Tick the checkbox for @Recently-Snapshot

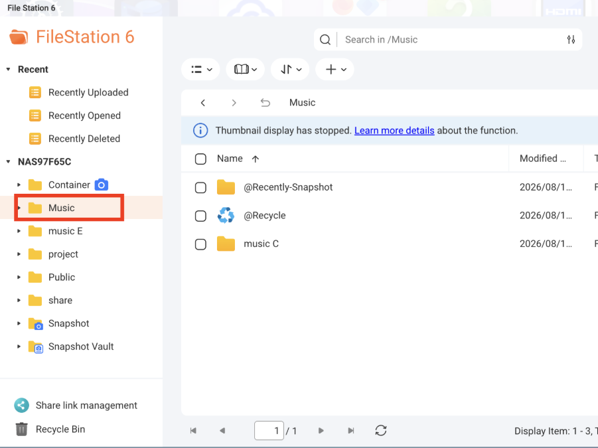tap(200, 188)
